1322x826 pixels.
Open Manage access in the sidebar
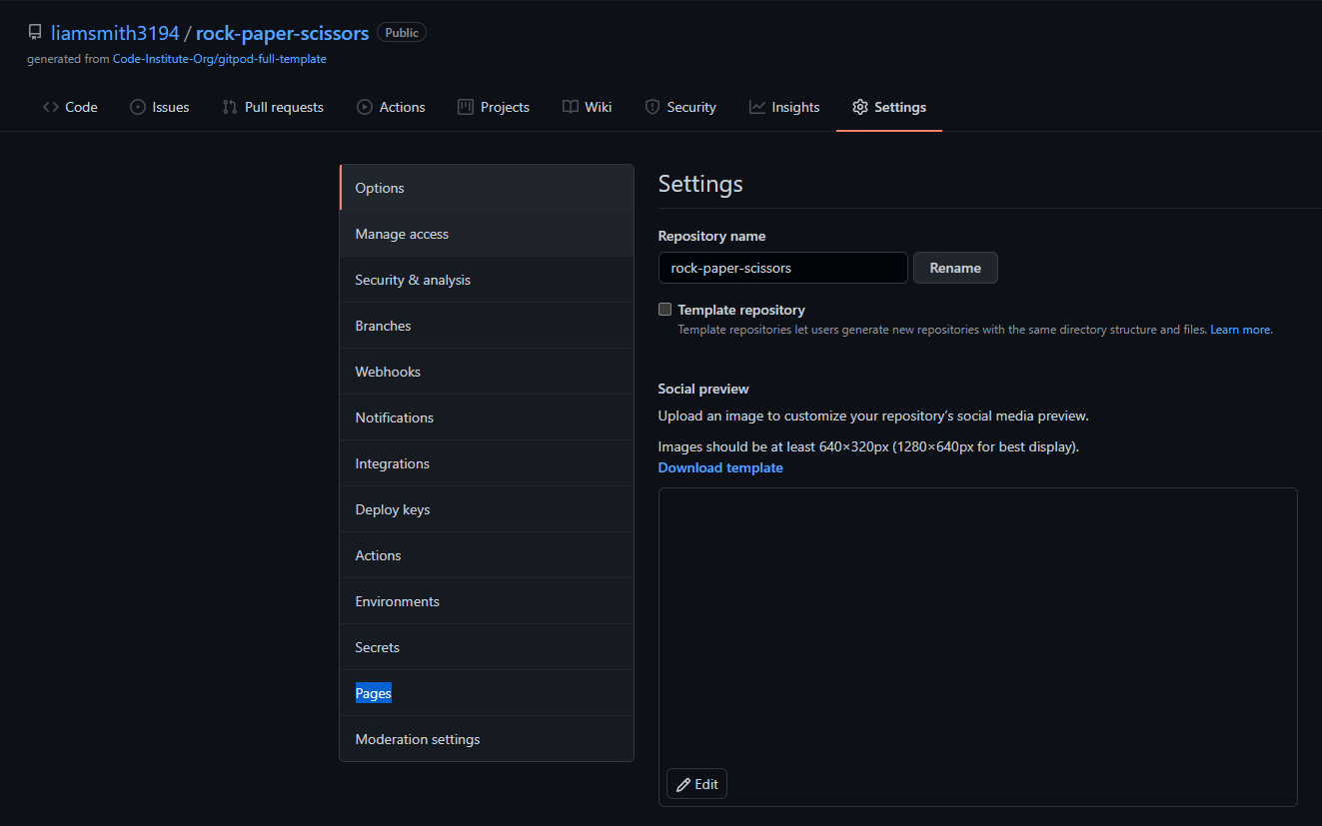pyautogui.click(x=487, y=234)
